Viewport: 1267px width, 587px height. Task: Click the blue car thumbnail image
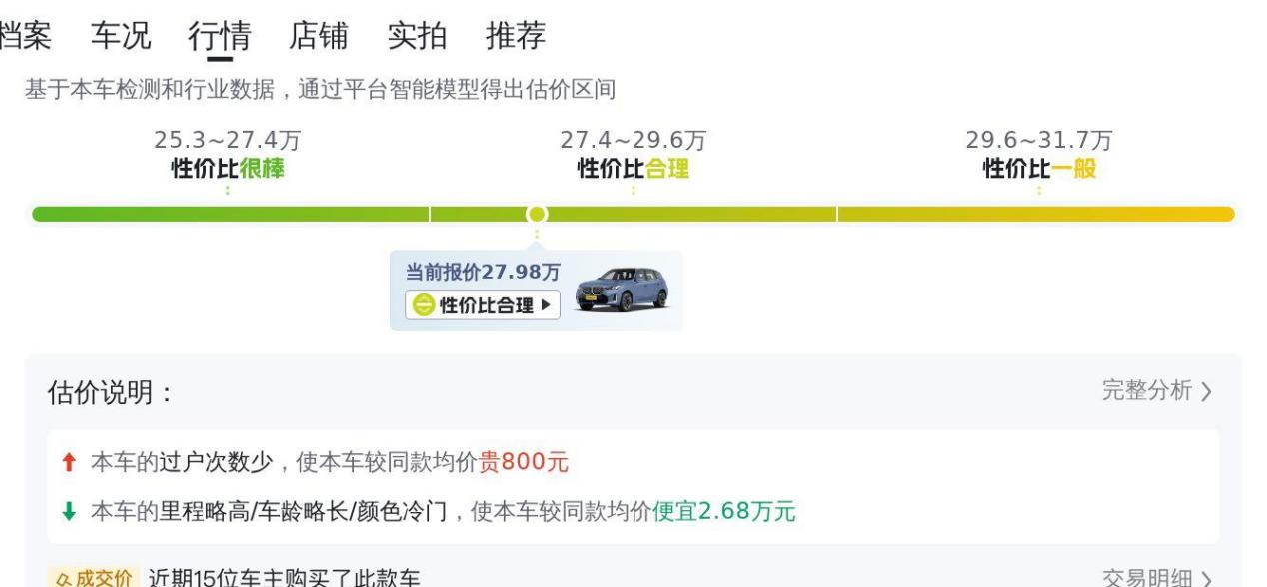[623, 290]
